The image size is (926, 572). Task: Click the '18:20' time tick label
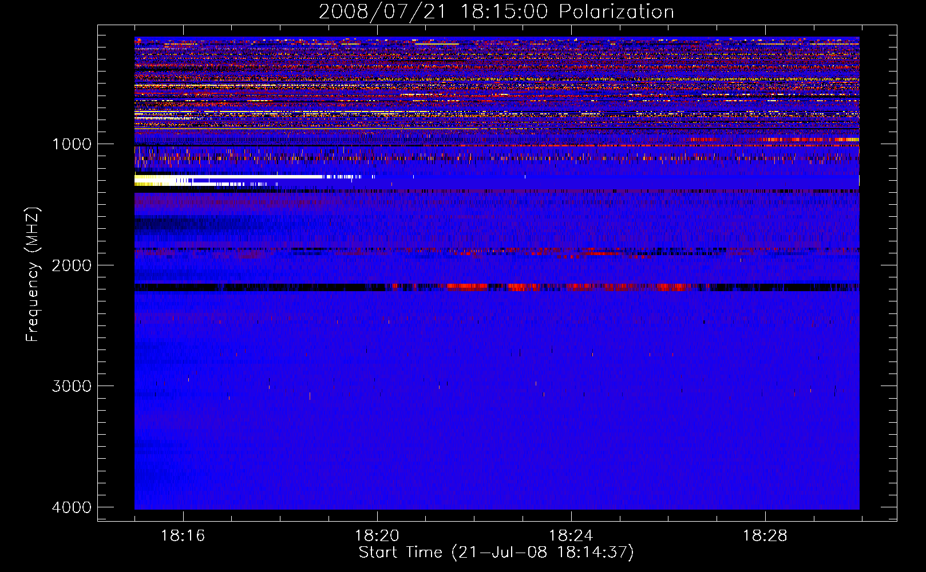coord(377,535)
